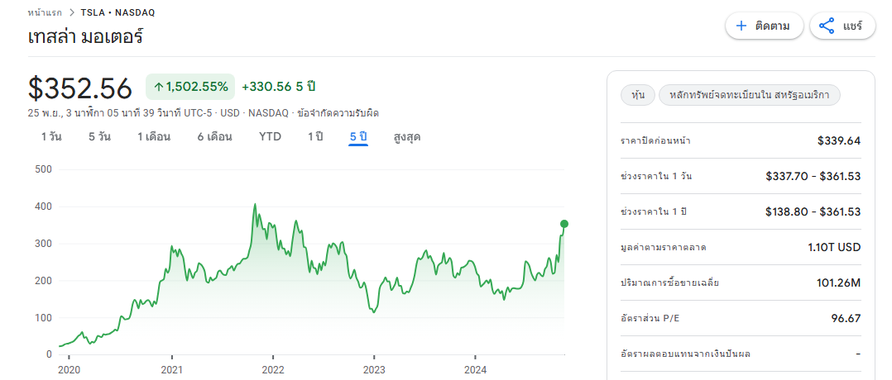Click the 2021 x-axis label

point(171,370)
